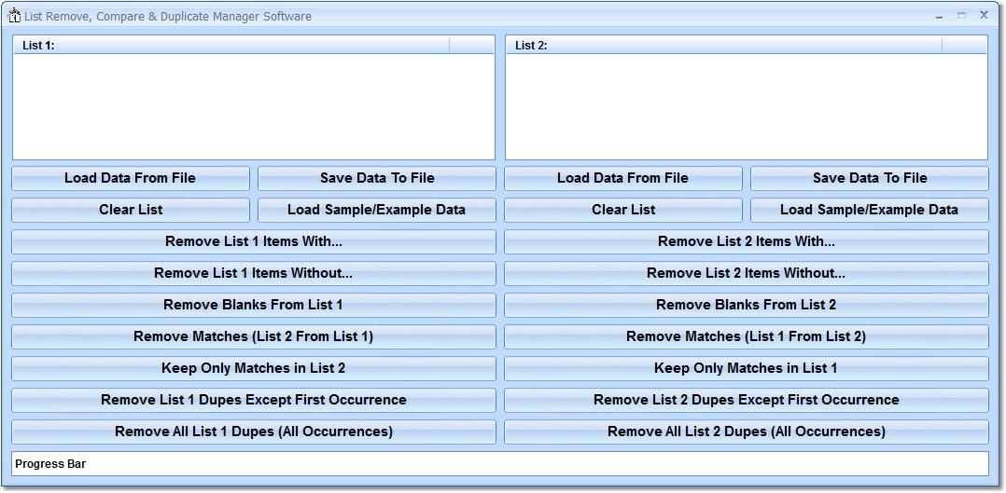The width and height of the screenshot is (1006, 493).
Task: Click Save Data To File for List 2
Action: pyautogui.click(x=870, y=178)
